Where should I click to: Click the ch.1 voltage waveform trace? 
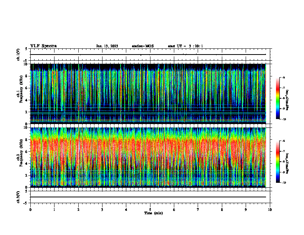pos(148,55)
